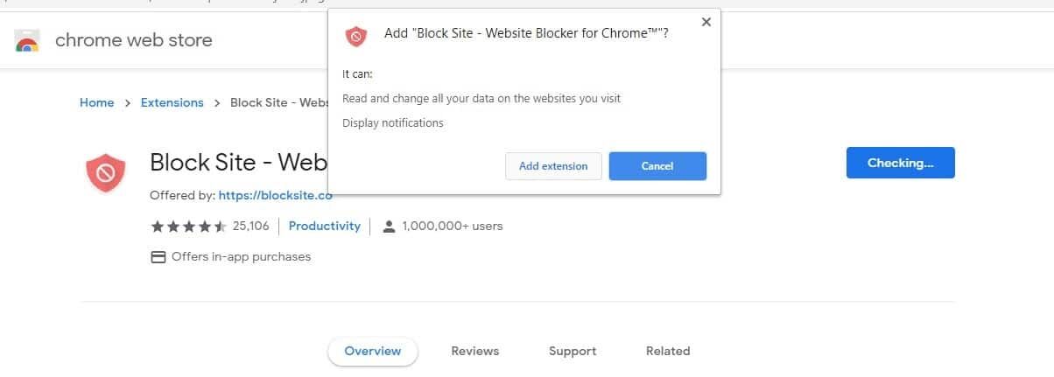Click the star rating icons
This screenshot has height=377, width=1054.
click(x=188, y=227)
